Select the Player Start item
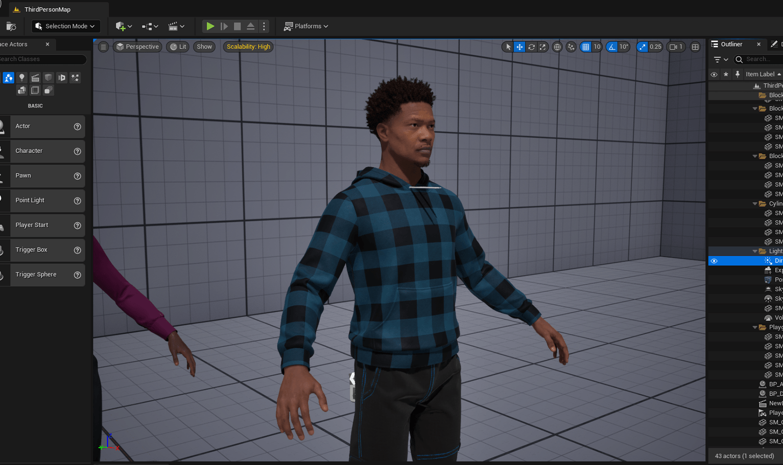This screenshot has height=465, width=783. (42, 225)
